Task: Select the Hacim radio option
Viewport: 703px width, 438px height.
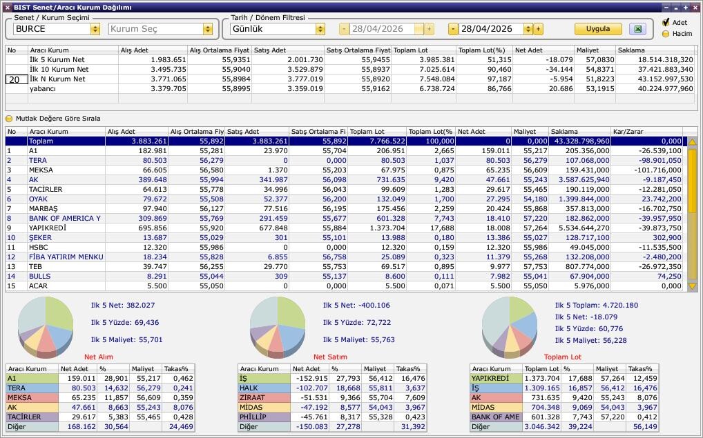Action: pyautogui.click(x=666, y=34)
